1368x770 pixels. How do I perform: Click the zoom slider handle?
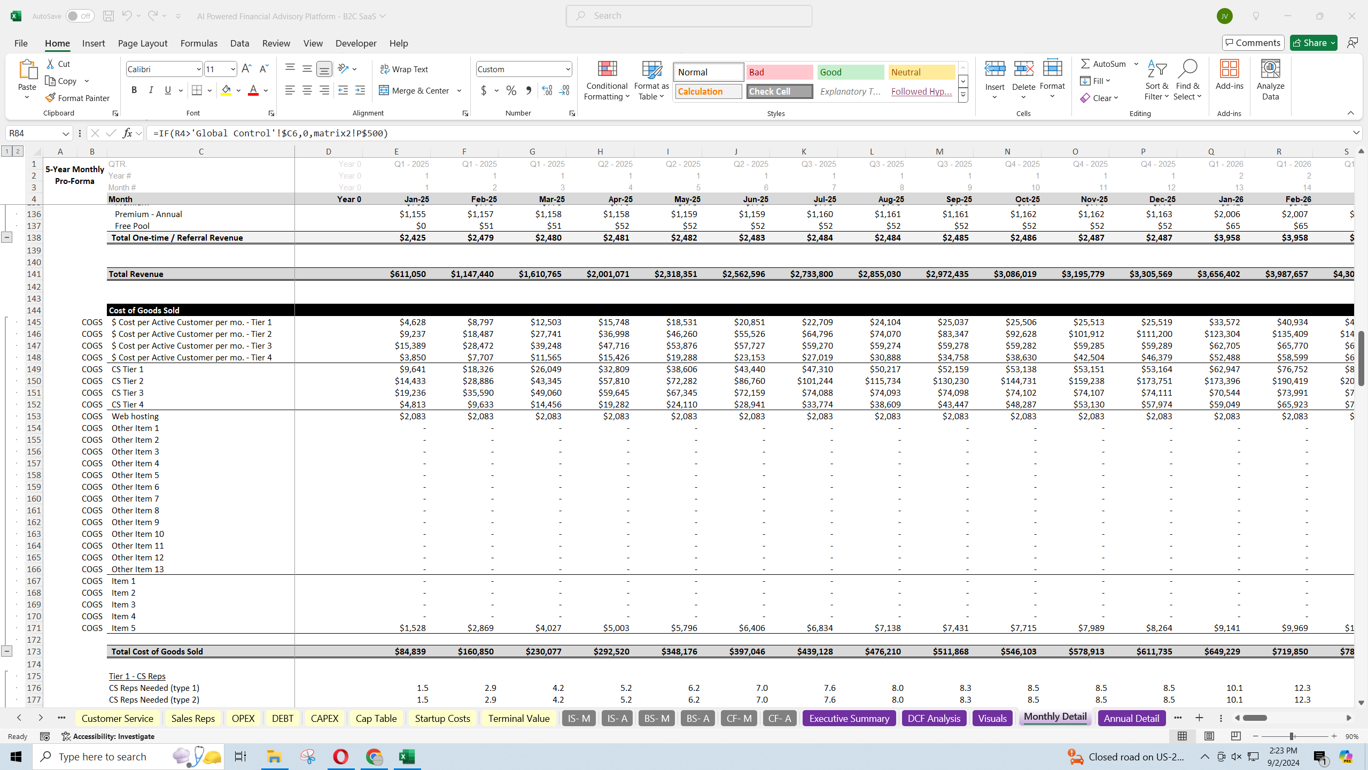(1292, 736)
